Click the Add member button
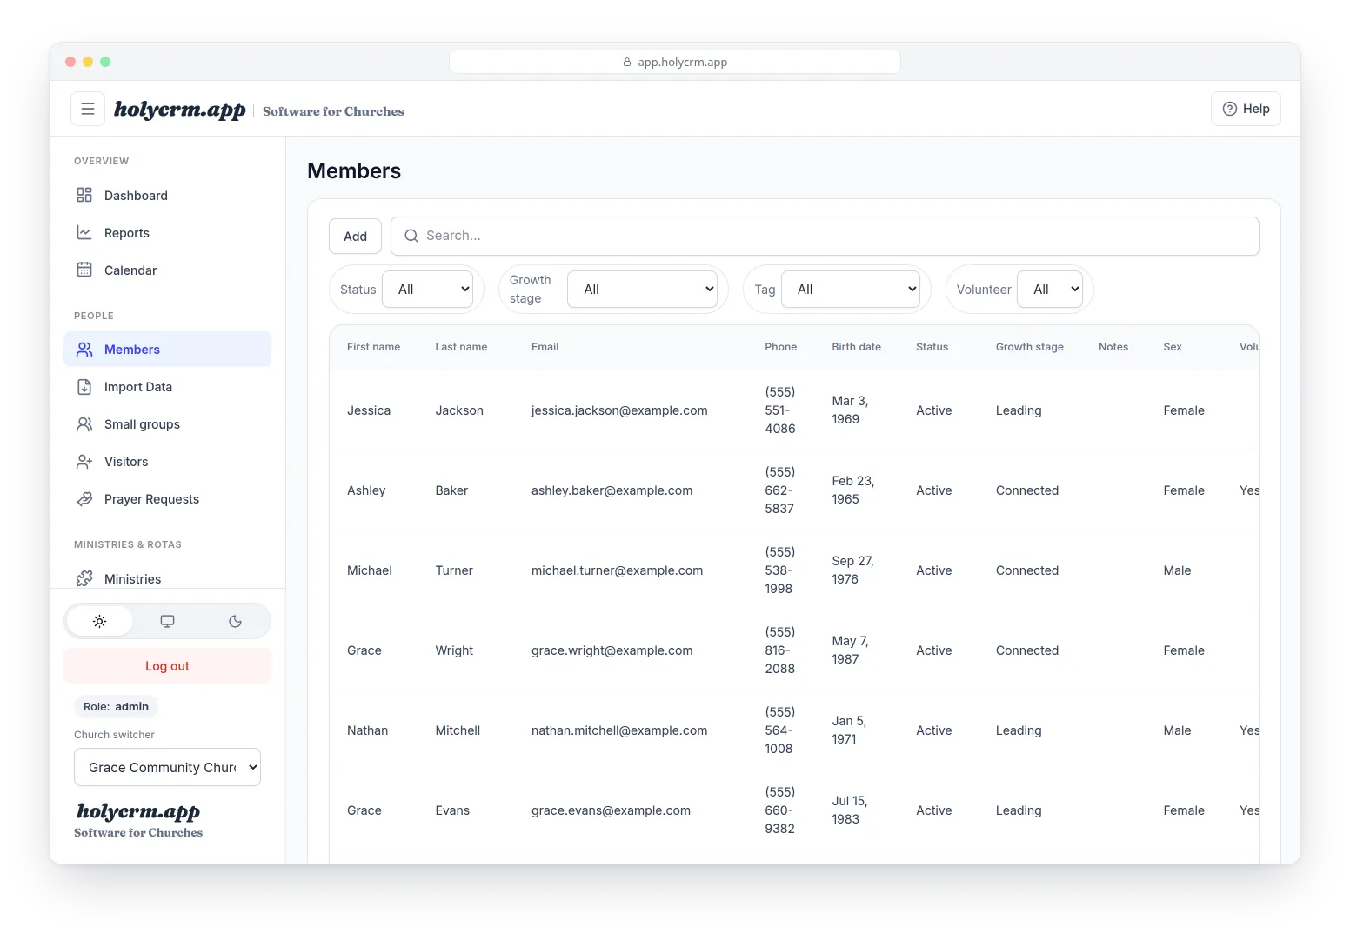1350x927 pixels. coord(355,236)
